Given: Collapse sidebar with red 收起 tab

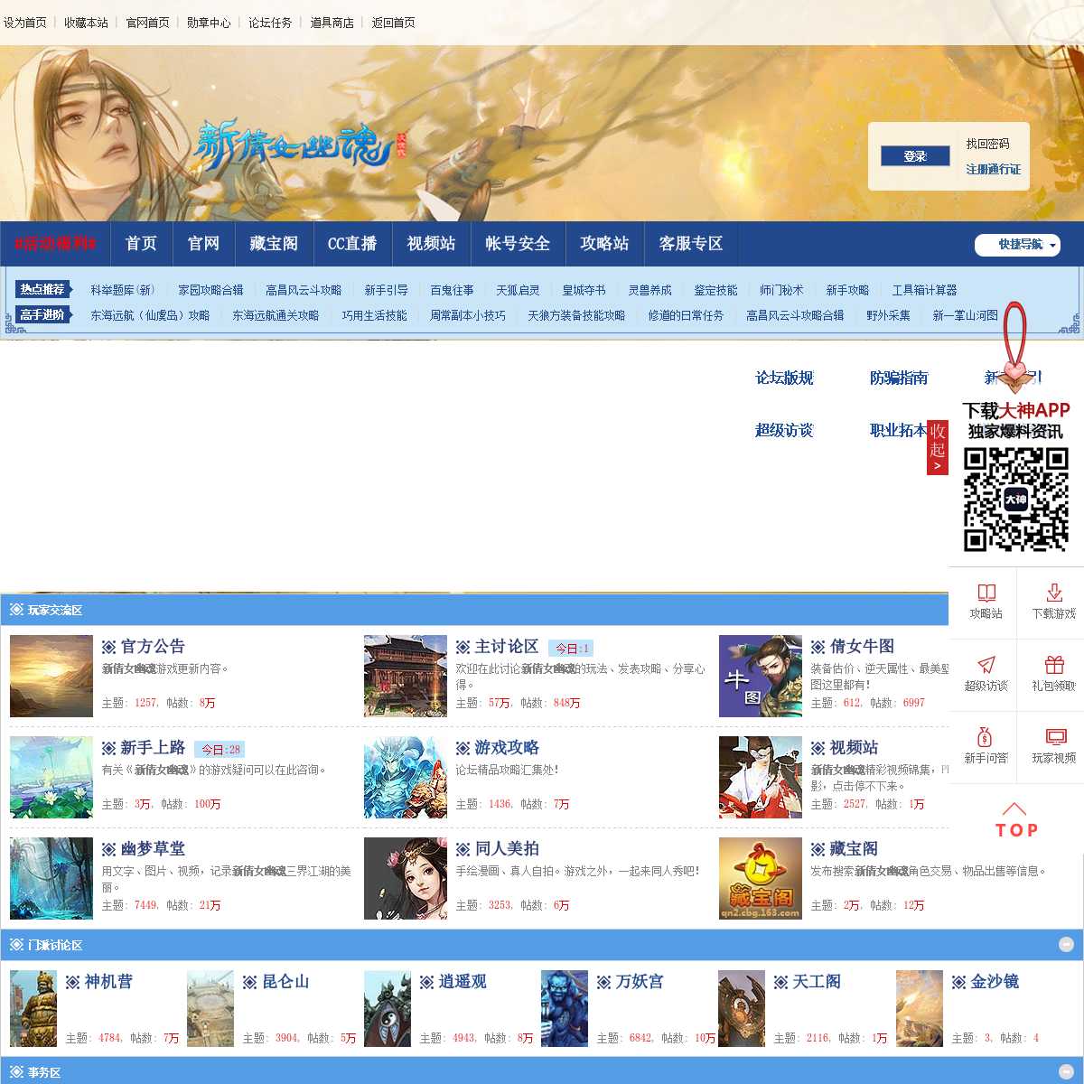Looking at the screenshot, I should (938, 446).
